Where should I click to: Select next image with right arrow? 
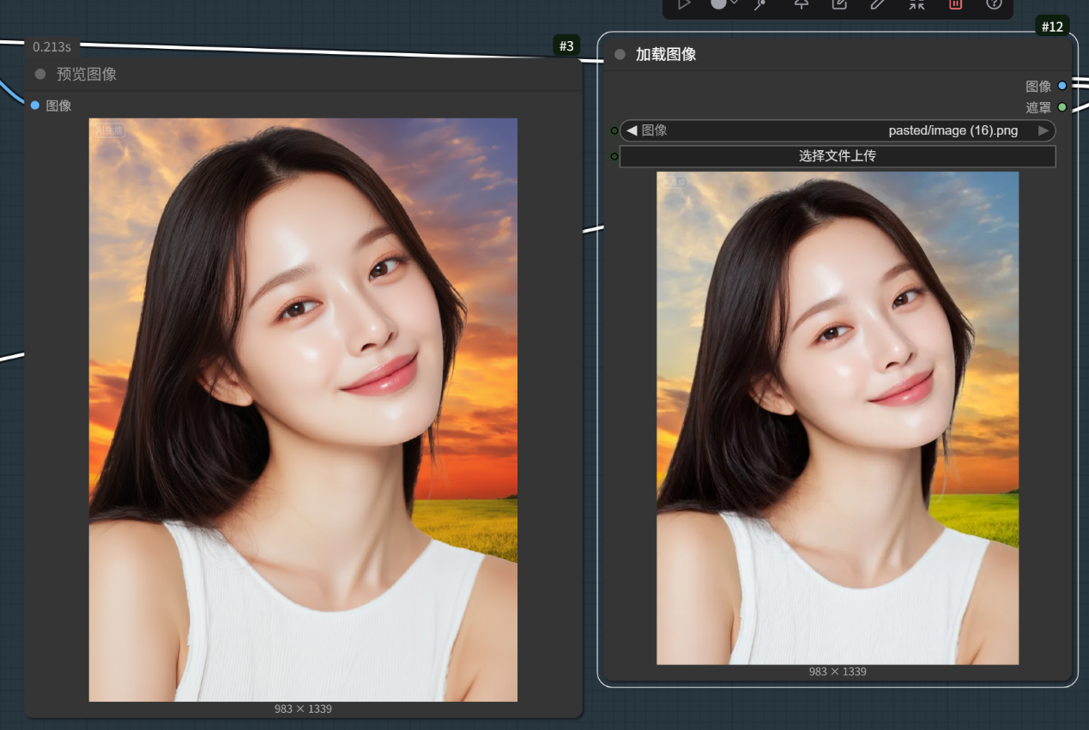pyautogui.click(x=1043, y=130)
